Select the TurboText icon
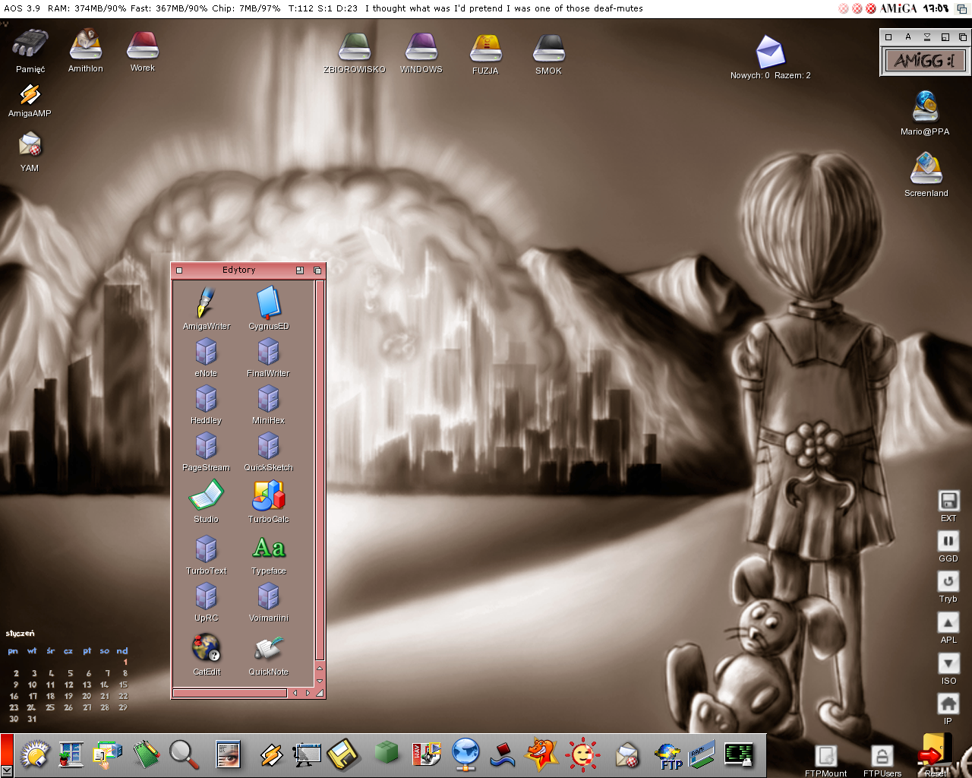The width and height of the screenshot is (972, 778). [x=206, y=549]
